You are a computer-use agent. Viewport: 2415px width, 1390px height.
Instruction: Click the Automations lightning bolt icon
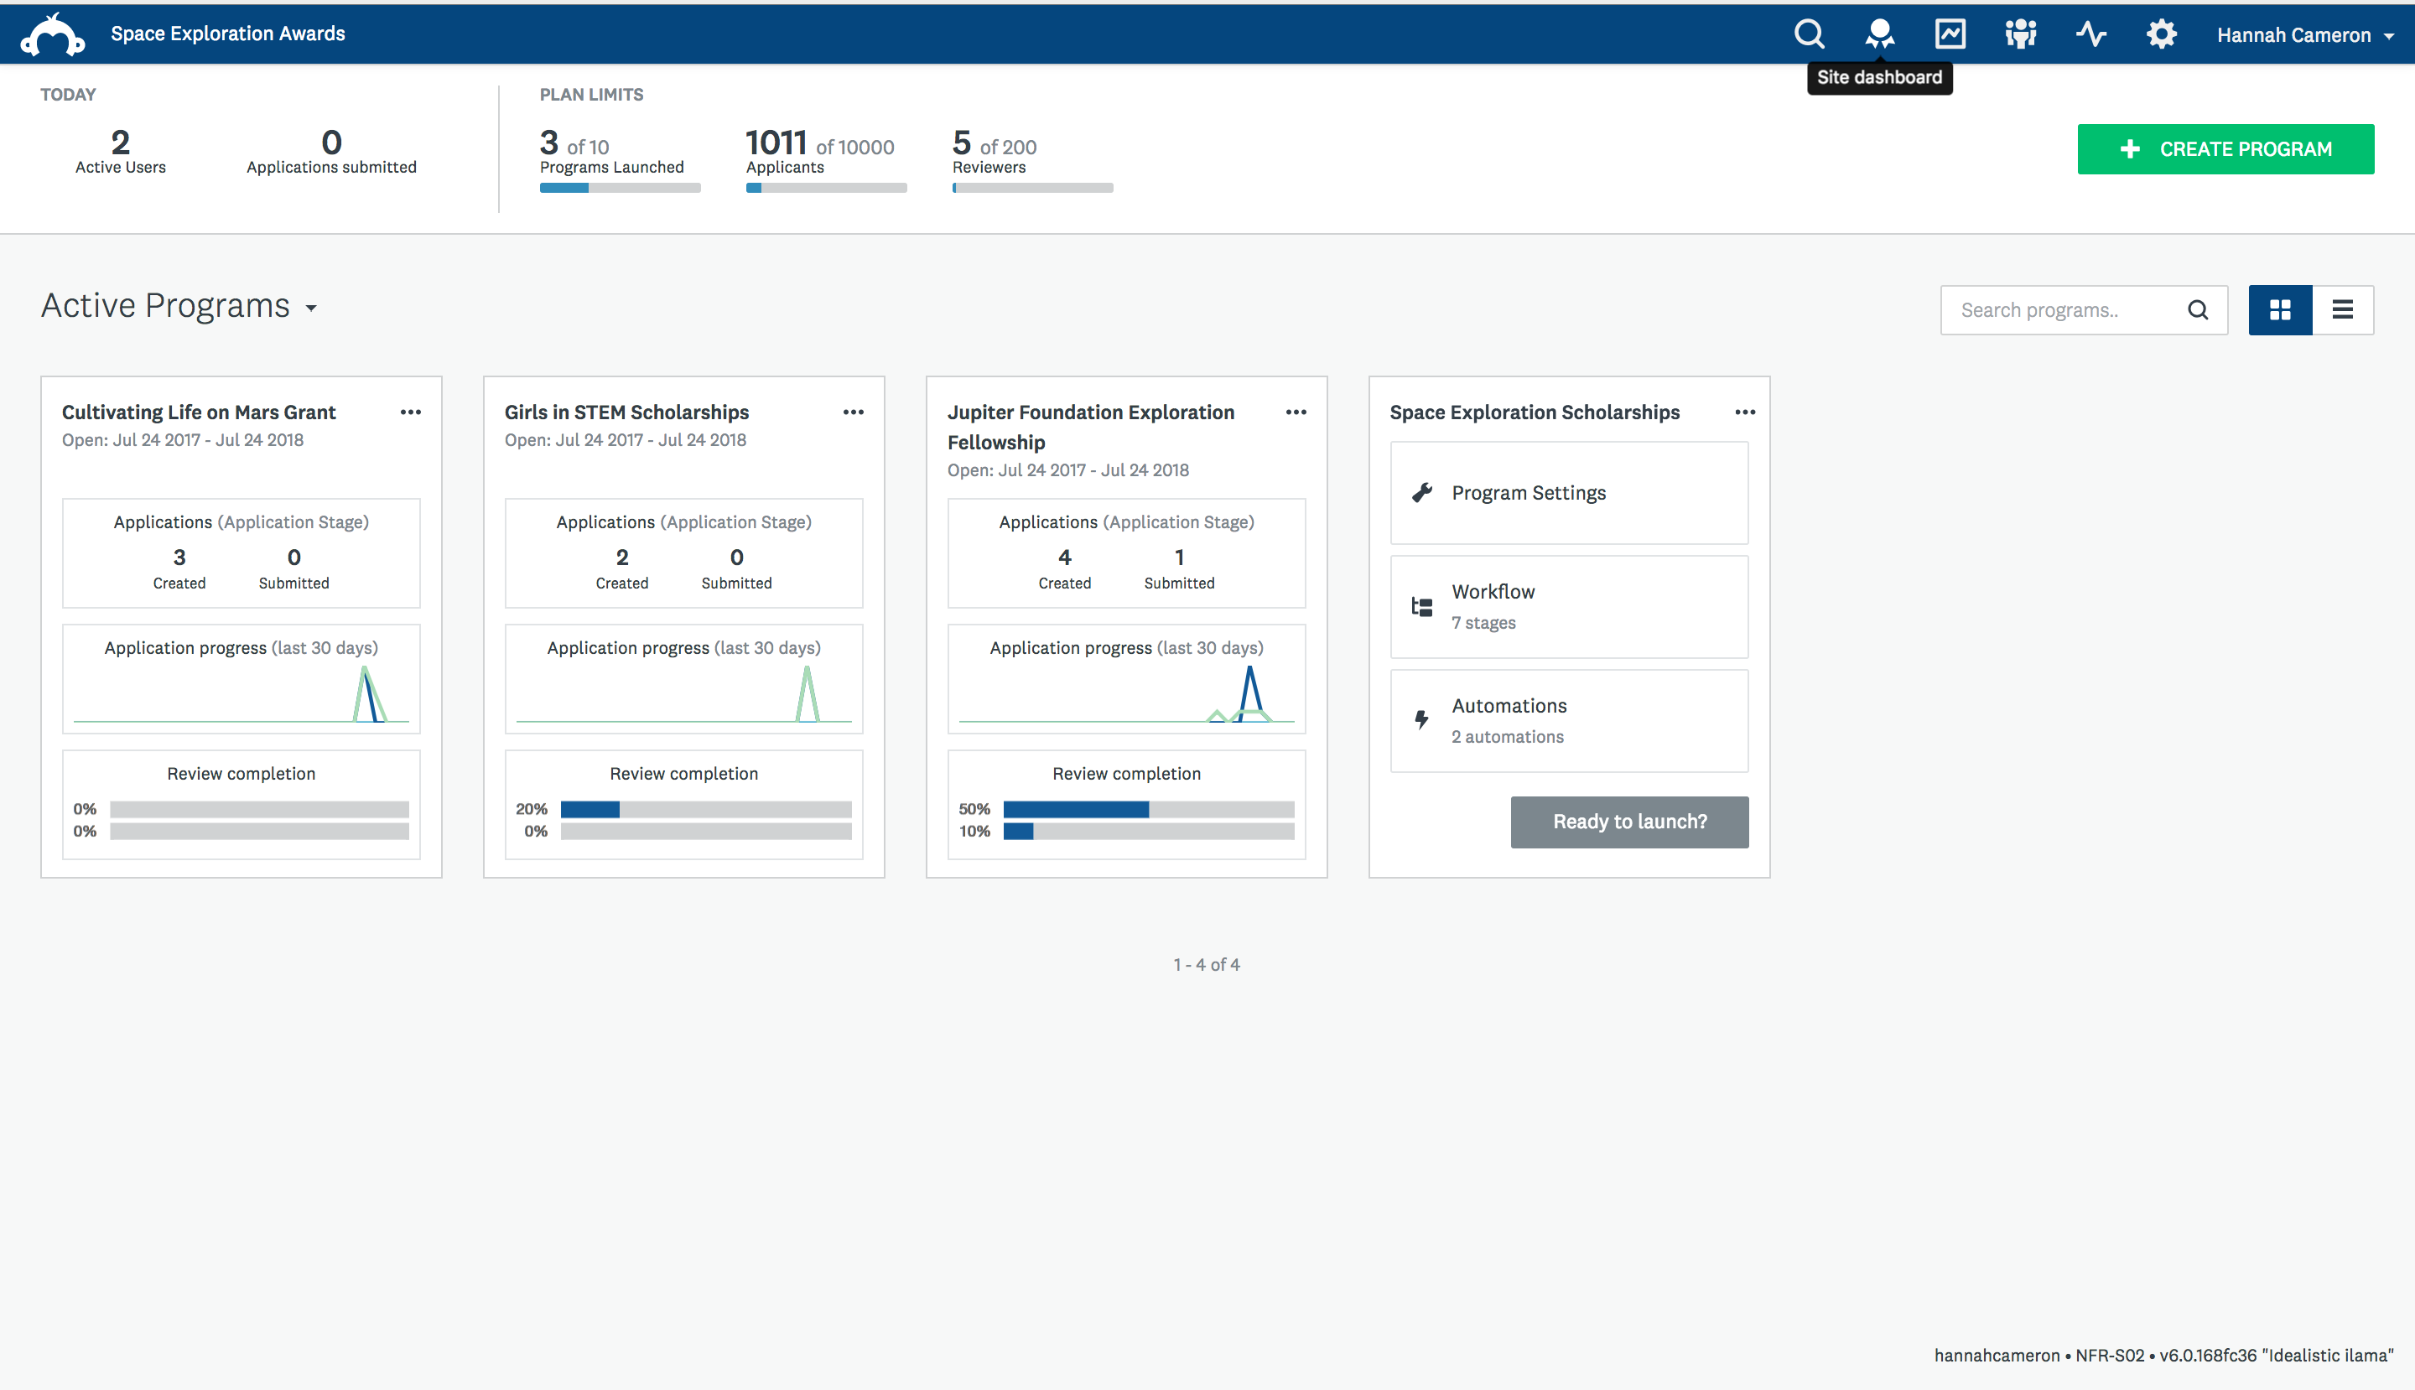(x=1422, y=718)
